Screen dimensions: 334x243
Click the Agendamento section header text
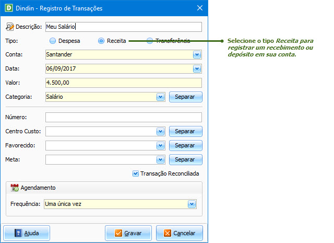[x=38, y=188]
